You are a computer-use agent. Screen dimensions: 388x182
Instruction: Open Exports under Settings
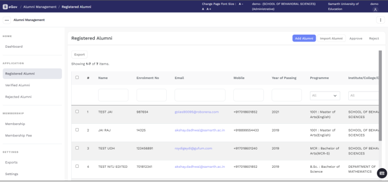11,163
